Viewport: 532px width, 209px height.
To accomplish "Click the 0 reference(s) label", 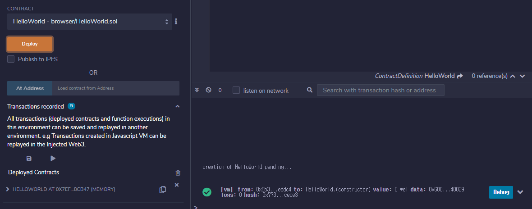I will 490,76.
